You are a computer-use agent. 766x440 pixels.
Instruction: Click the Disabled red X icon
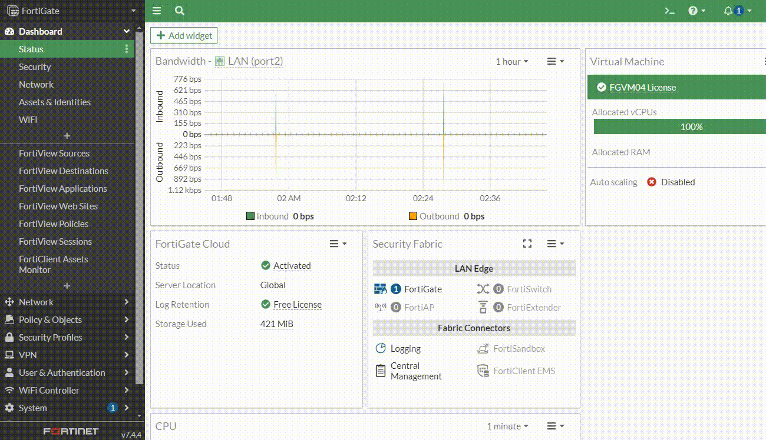(652, 182)
